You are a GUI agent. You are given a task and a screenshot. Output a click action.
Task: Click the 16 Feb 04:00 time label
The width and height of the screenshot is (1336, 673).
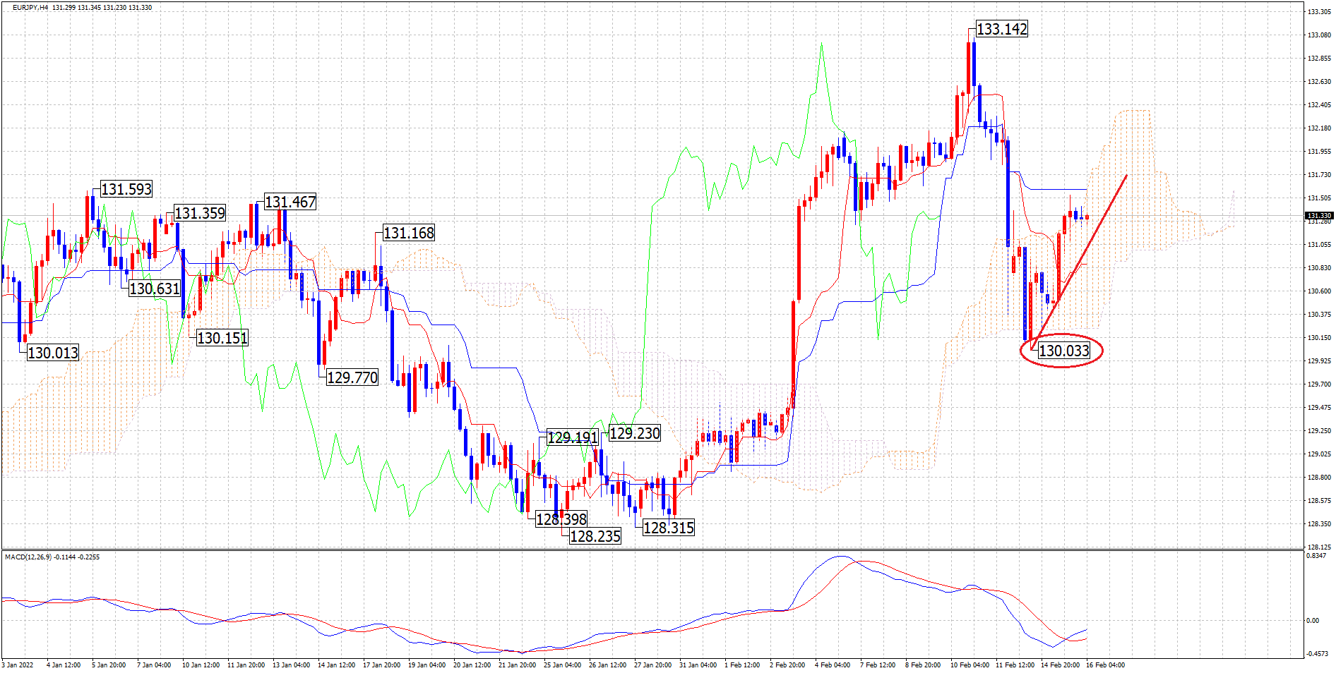(1105, 665)
